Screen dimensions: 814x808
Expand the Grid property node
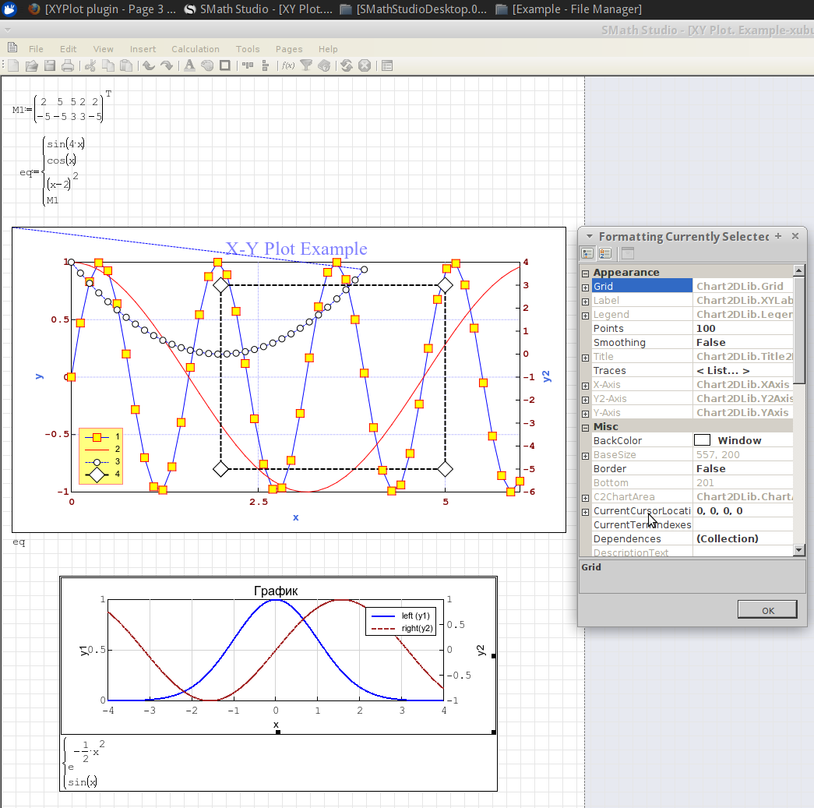(585, 288)
